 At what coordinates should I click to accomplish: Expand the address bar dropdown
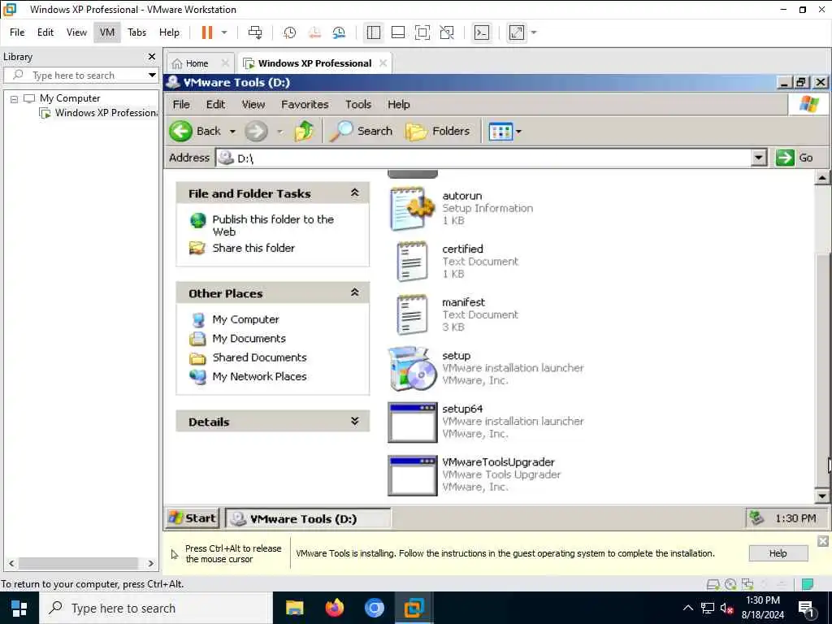[x=759, y=158]
